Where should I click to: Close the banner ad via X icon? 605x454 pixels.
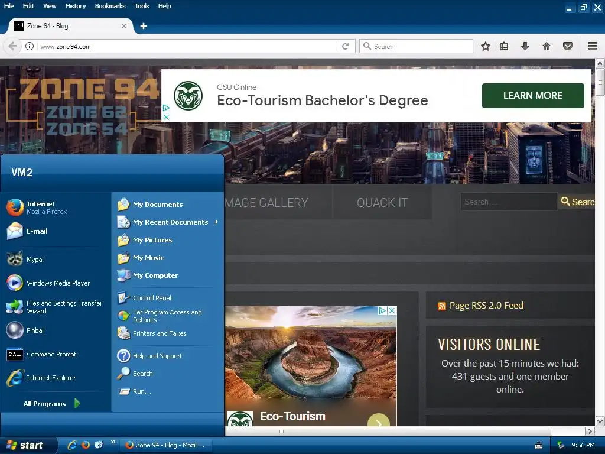tap(166, 117)
